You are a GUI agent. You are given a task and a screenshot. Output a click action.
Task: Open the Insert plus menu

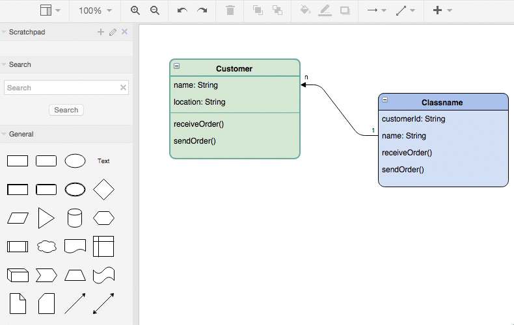[x=442, y=10]
